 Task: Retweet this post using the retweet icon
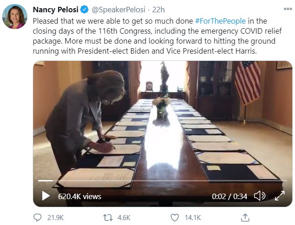[108, 218]
